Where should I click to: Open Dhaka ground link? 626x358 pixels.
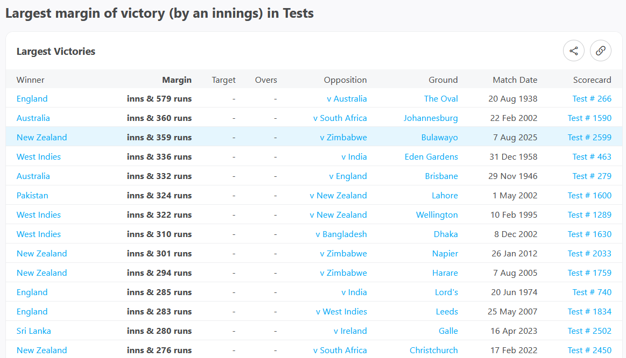pos(446,234)
